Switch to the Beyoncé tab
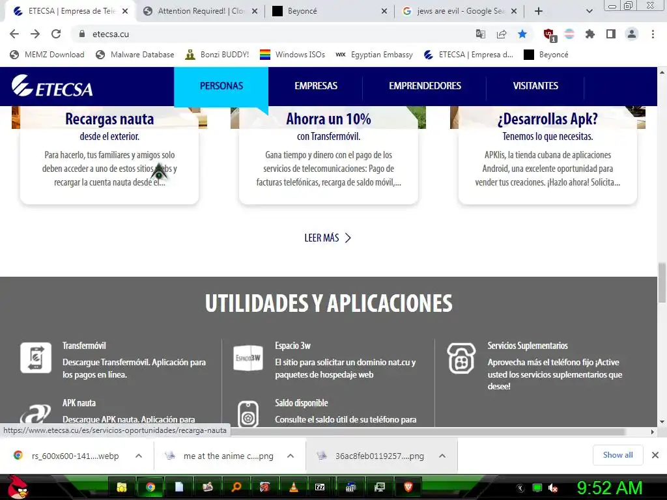The height and width of the screenshot is (500, 667). (x=330, y=11)
